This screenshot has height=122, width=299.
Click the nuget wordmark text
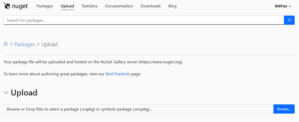pos(20,6)
